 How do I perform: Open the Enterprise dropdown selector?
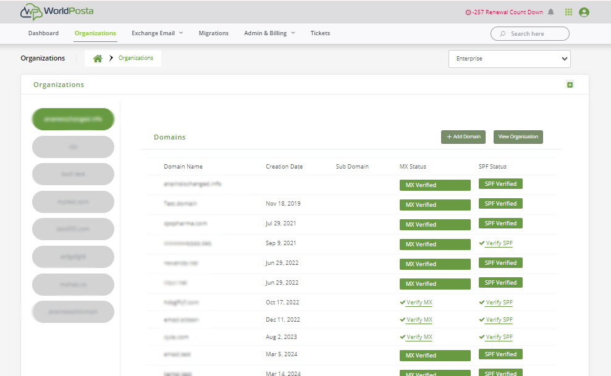(x=509, y=59)
